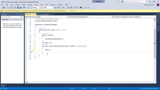Click the New Project toolbar icon
The width and height of the screenshot is (160, 90).
click(11, 8)
